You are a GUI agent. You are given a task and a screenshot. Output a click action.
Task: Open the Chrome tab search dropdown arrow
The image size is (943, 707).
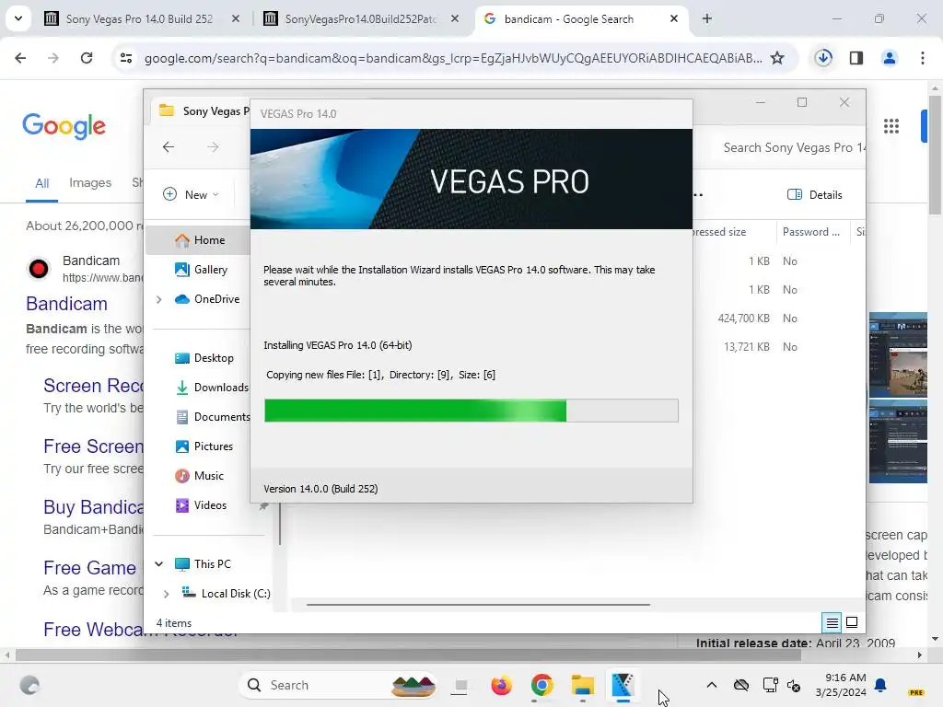(18, 18)
